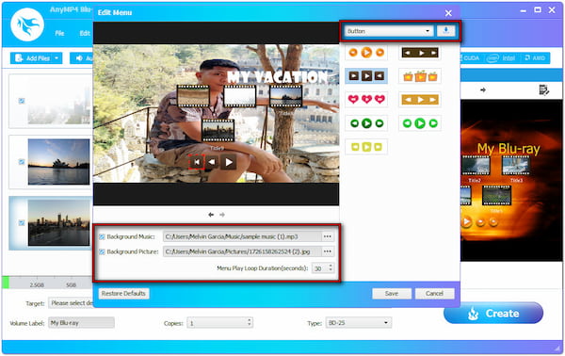Go to the next menu page arrow

point(222,215)
